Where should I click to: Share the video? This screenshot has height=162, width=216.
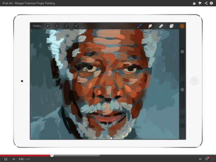[x=206, y=3]
